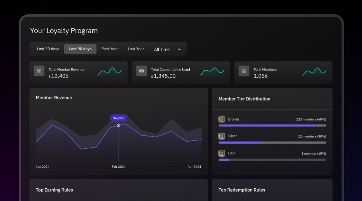Screen dimensions: 362x201
Task: Click the Total Member Revenue cash icon
Action: (39, 71)
